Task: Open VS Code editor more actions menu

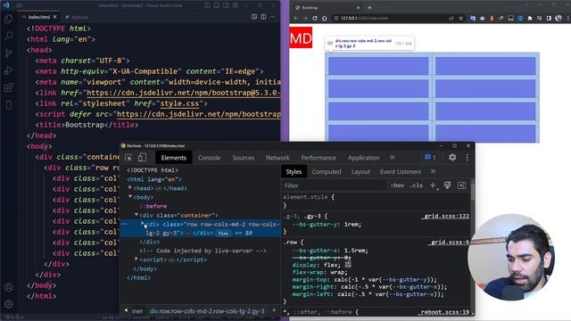Action: click(273, 17)
